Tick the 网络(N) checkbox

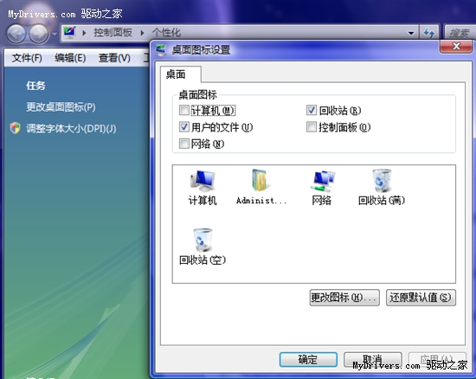coord(184,144)
